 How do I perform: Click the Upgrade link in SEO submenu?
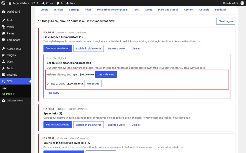coord(9,94)
